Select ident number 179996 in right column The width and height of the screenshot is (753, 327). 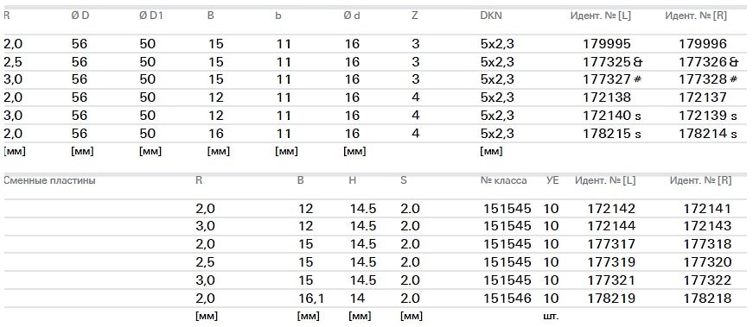pos(703,44)
